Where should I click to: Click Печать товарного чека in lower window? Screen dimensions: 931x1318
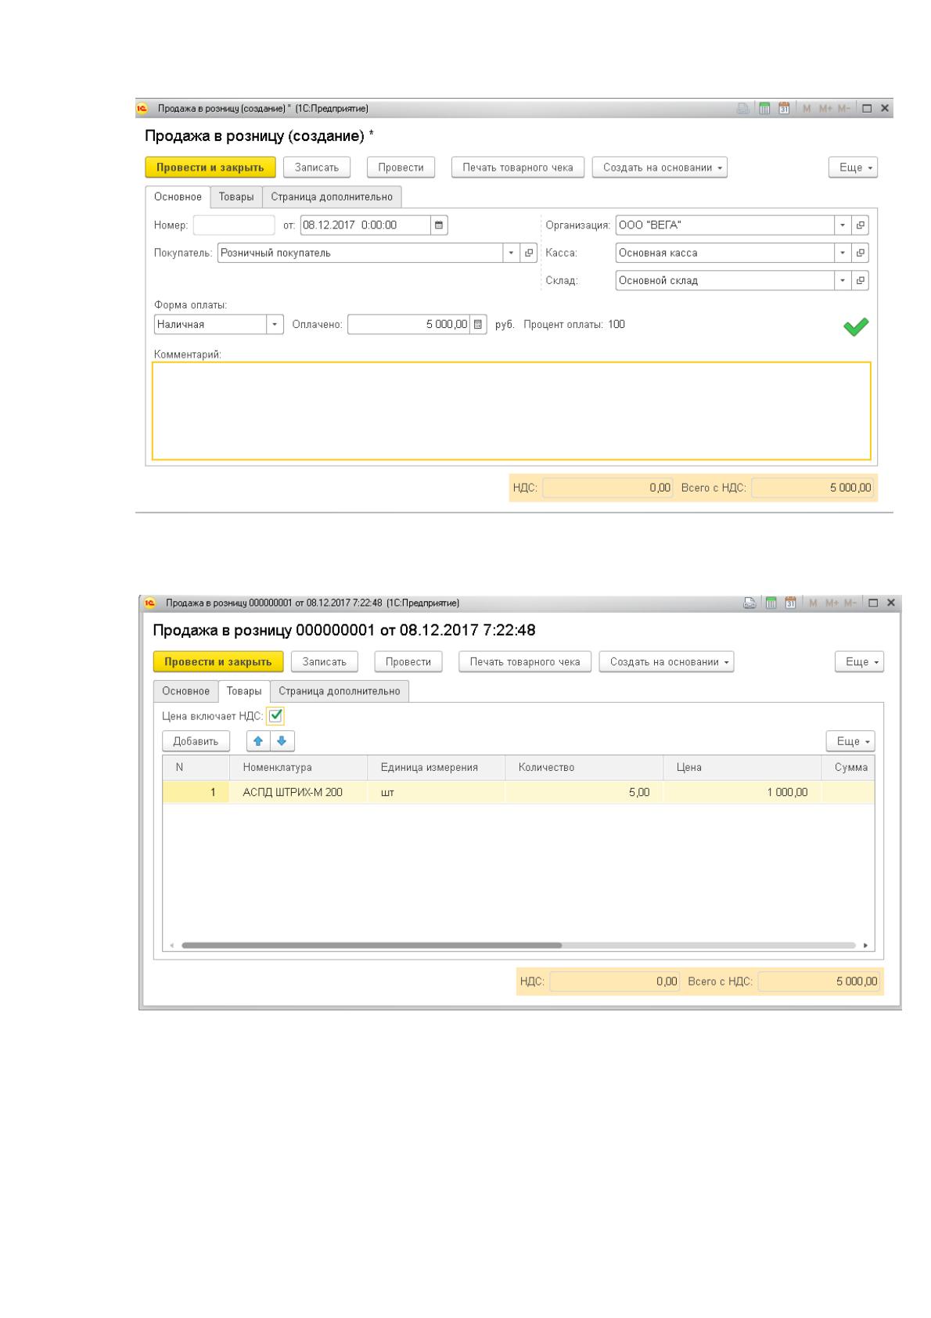pyautogui.click(x=525, y=662)
